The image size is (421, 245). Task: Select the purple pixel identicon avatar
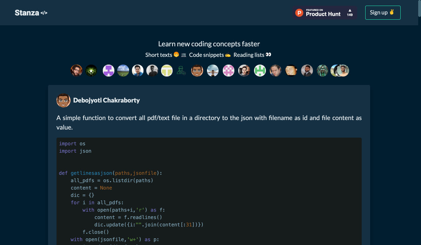(x=108, y=71)
